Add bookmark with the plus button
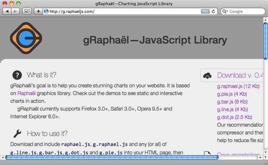Screen dimensions: 268x165 (x=39, y=11)
